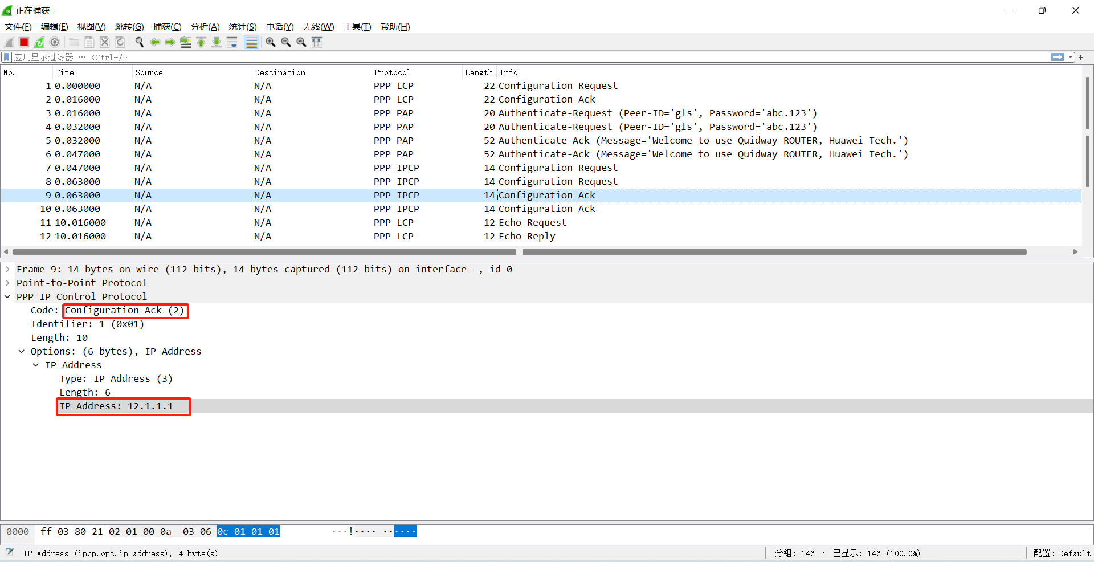The image size is (1094, 562).
Task: Open the 电话(Y) menu
Action: (280, 27)
